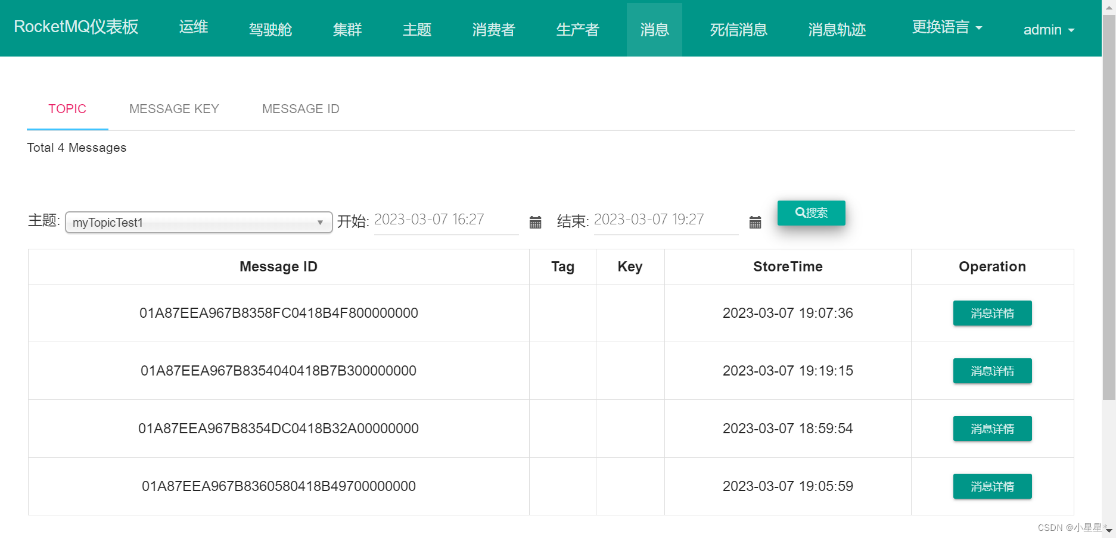Click the Message ID column header
Screen dimensions: 1116x538
279,267
